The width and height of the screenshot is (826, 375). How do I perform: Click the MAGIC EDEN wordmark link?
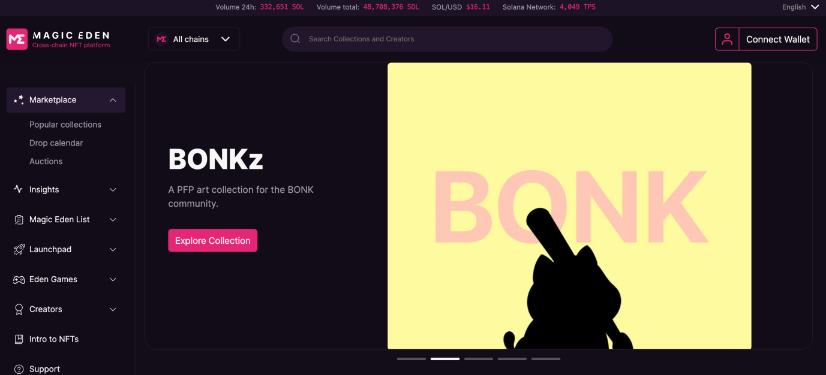pyautogui.click(x=71, y=35)
